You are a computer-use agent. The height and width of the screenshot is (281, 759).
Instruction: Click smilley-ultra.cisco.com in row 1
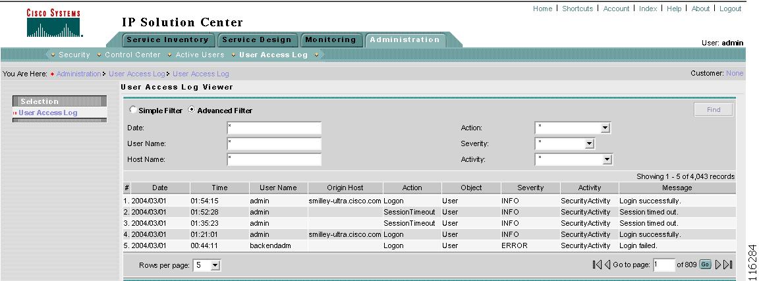pyautogui.click(x=345, y=201)
